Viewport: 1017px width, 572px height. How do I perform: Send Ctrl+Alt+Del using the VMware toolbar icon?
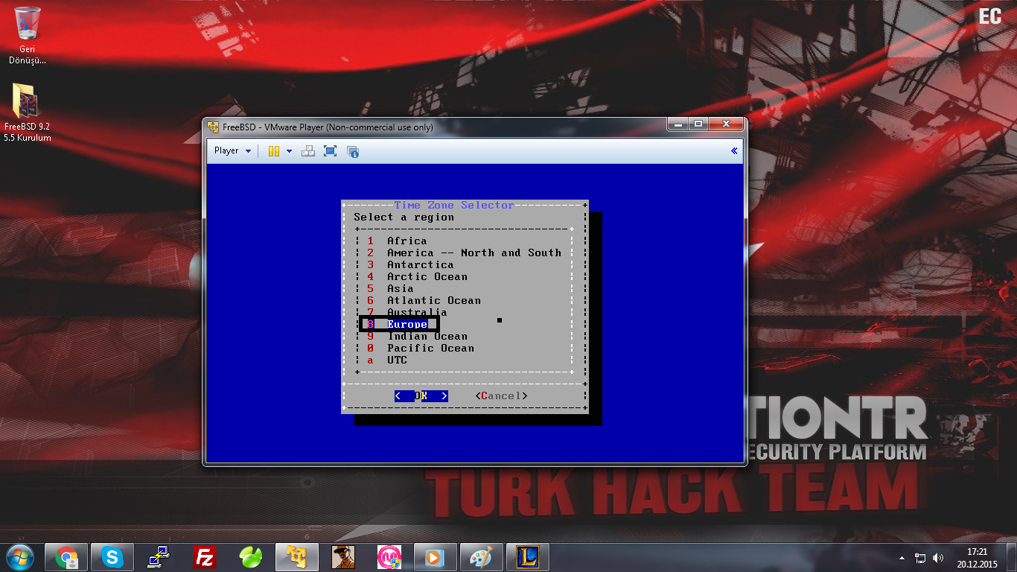coord(308,150)
